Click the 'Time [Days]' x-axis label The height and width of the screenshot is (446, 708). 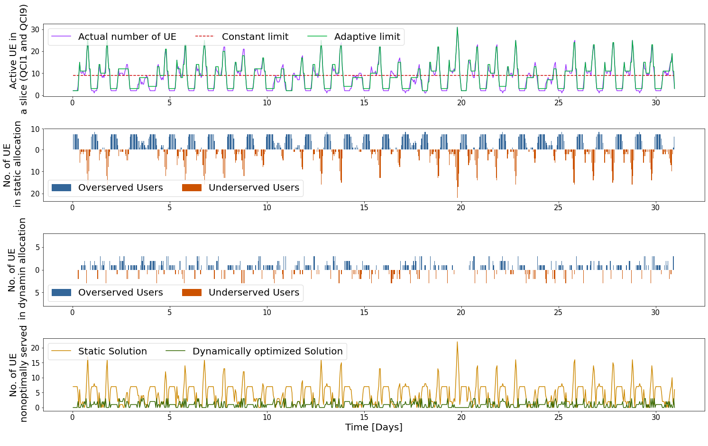click(x=374, y=427)
